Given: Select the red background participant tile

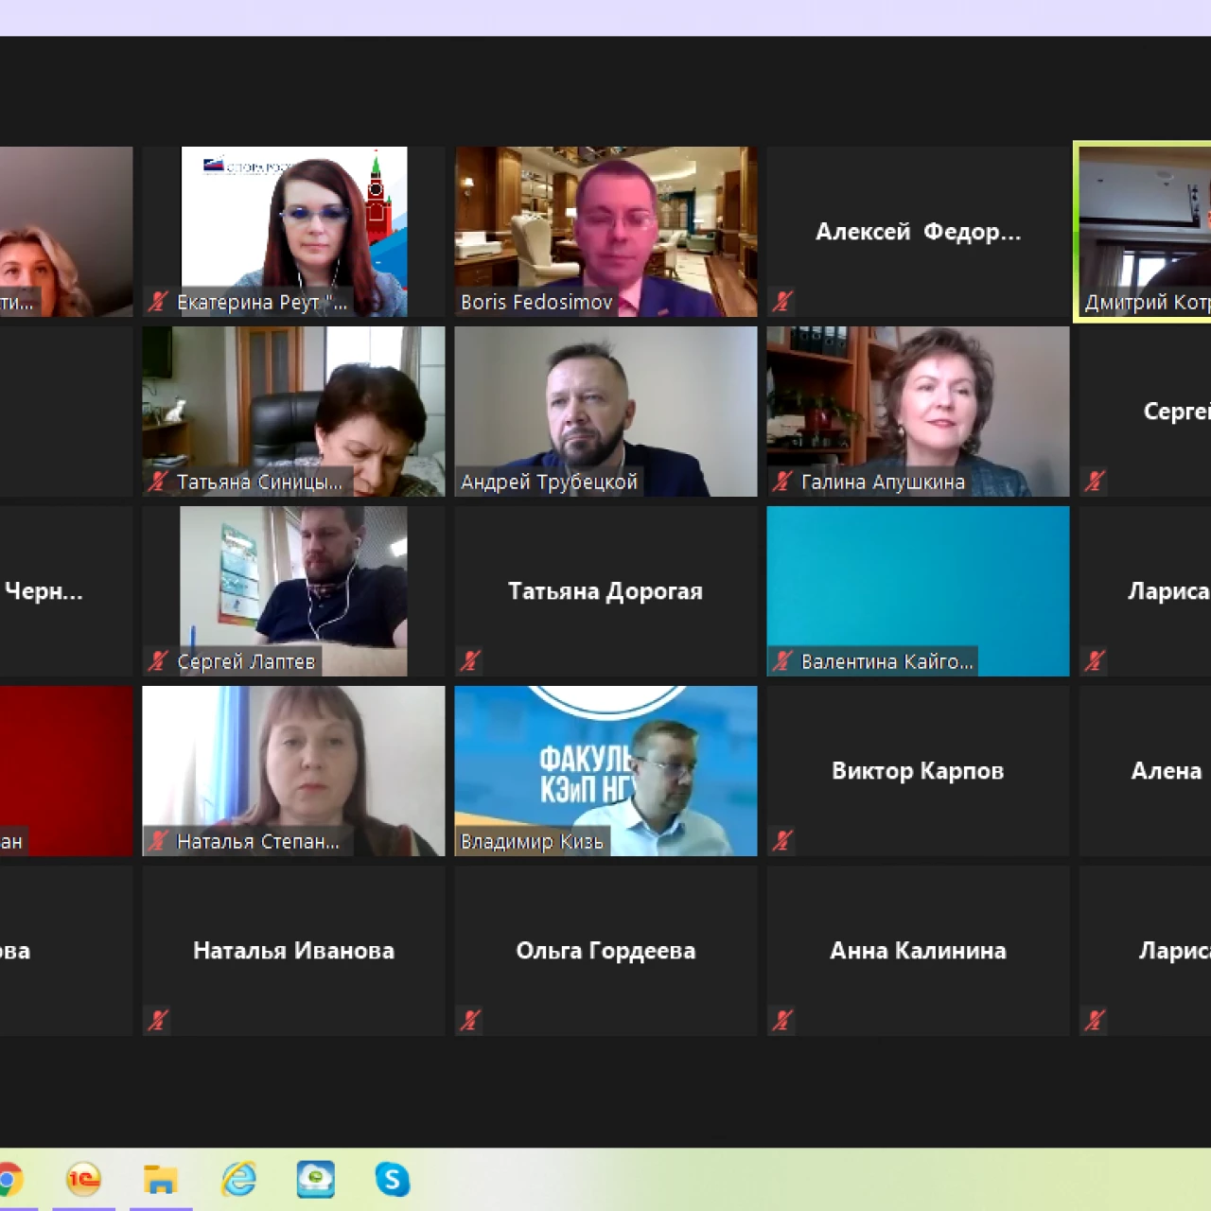Looking at the screenshot, I should coord(66,771).
